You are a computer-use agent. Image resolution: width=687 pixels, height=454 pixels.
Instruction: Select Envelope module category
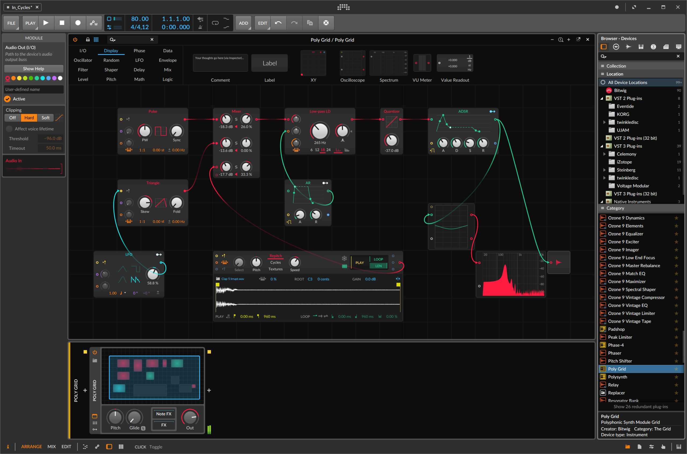click(167, 60)
